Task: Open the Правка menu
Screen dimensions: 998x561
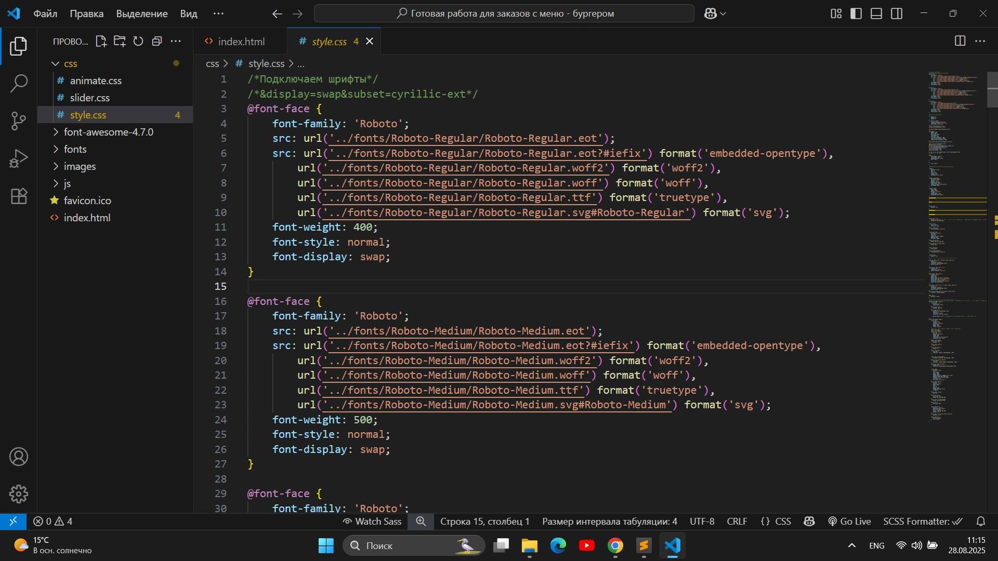Action: coord(86,14)
